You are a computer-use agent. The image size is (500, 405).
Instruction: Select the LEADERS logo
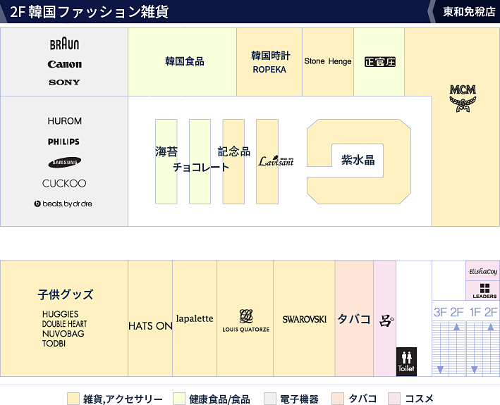point(484,291)
